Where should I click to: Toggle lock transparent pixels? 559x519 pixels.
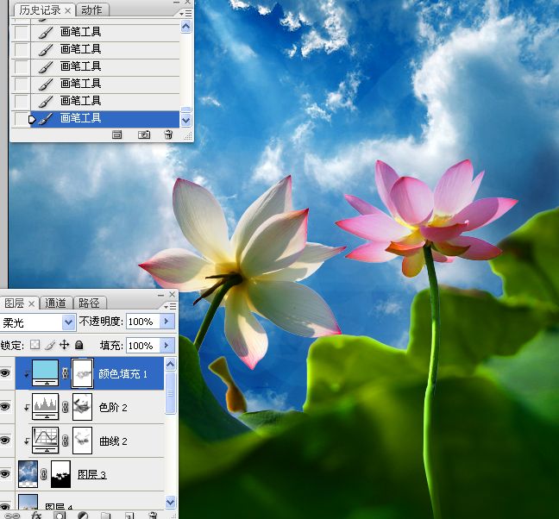(35, 345)
